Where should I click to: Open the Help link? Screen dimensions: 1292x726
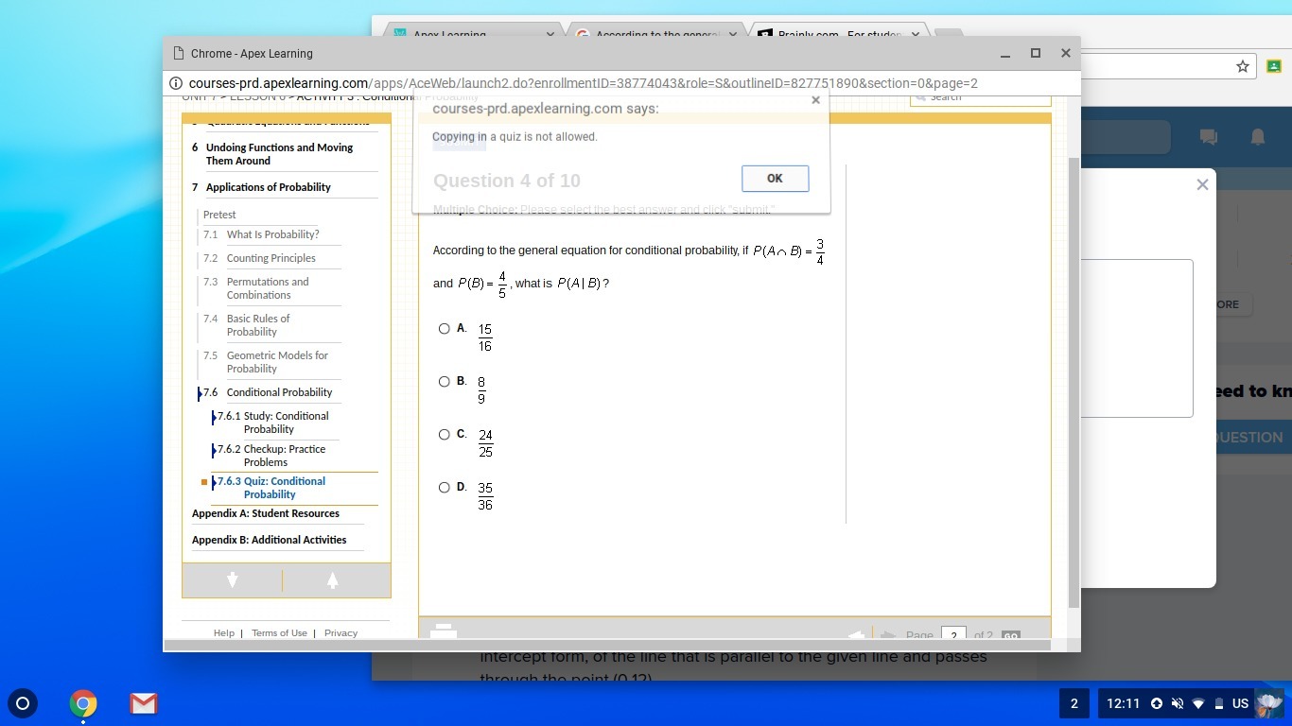point(224,633)
